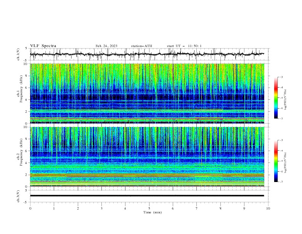Click the ch.1 'Frequency (kHz)' axis label

[x=21, y=89]
